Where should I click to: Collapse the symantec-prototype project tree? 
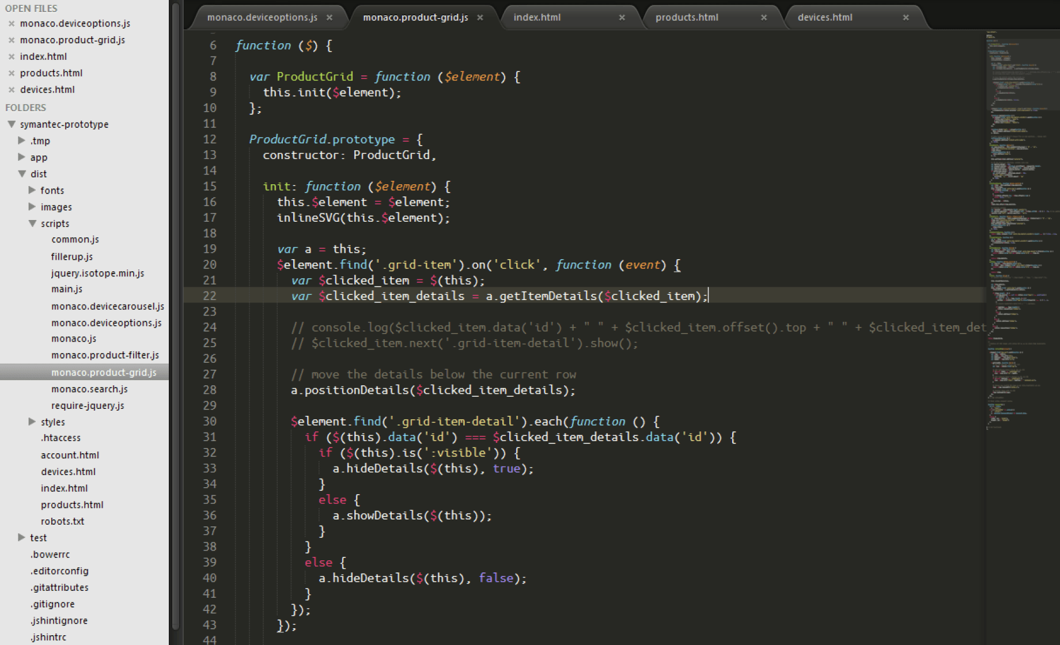tap(12, 124)
